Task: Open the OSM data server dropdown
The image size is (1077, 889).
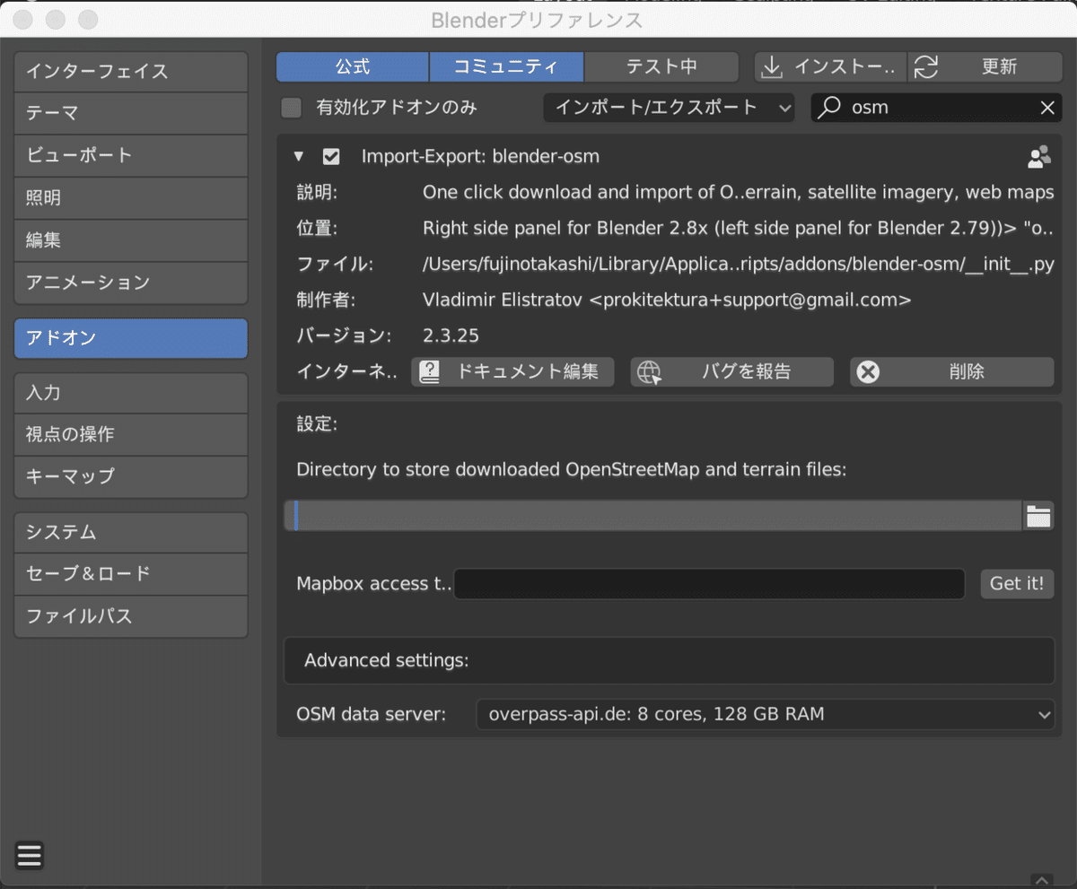Action: tap(765, 715)
